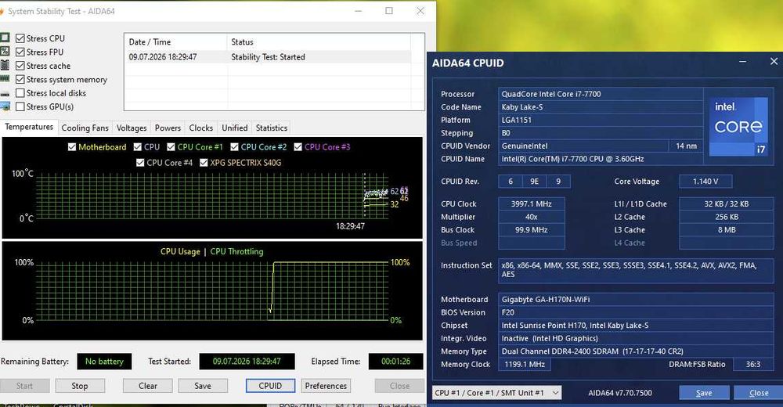Open the Statistics tab
Image resolution: width=783 pixels, height=407 pixels.
272,128
